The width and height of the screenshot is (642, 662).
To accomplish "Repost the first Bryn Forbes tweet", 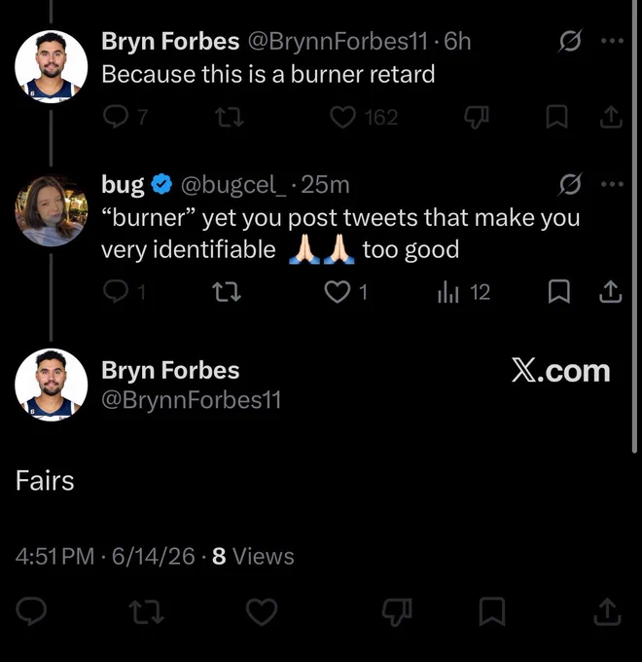I will [229, 117].
